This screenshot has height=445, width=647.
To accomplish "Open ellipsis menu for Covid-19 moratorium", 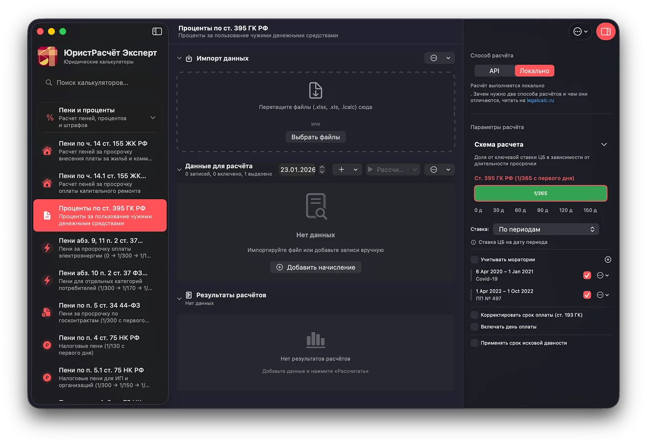I will [603, 275].
